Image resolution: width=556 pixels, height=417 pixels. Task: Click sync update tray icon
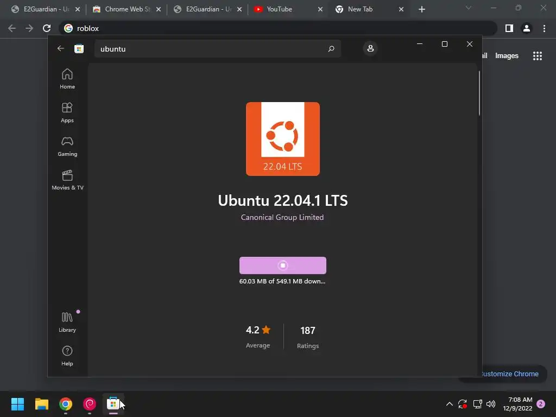pos(463,404)
